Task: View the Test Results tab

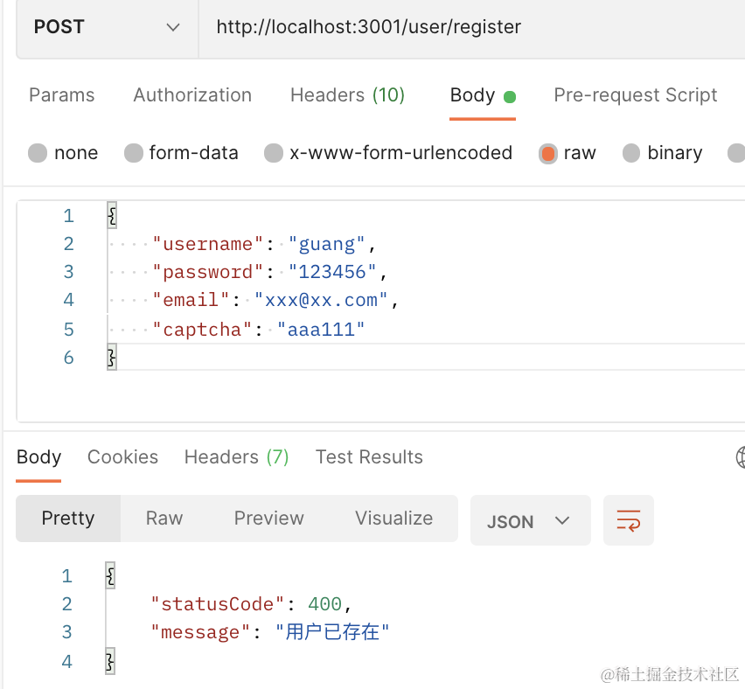Action: [x=369, y=457]
